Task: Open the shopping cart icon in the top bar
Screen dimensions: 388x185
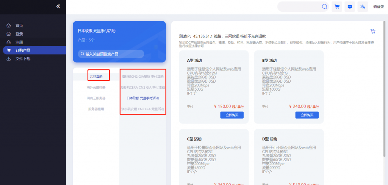Action: point(337,7)
